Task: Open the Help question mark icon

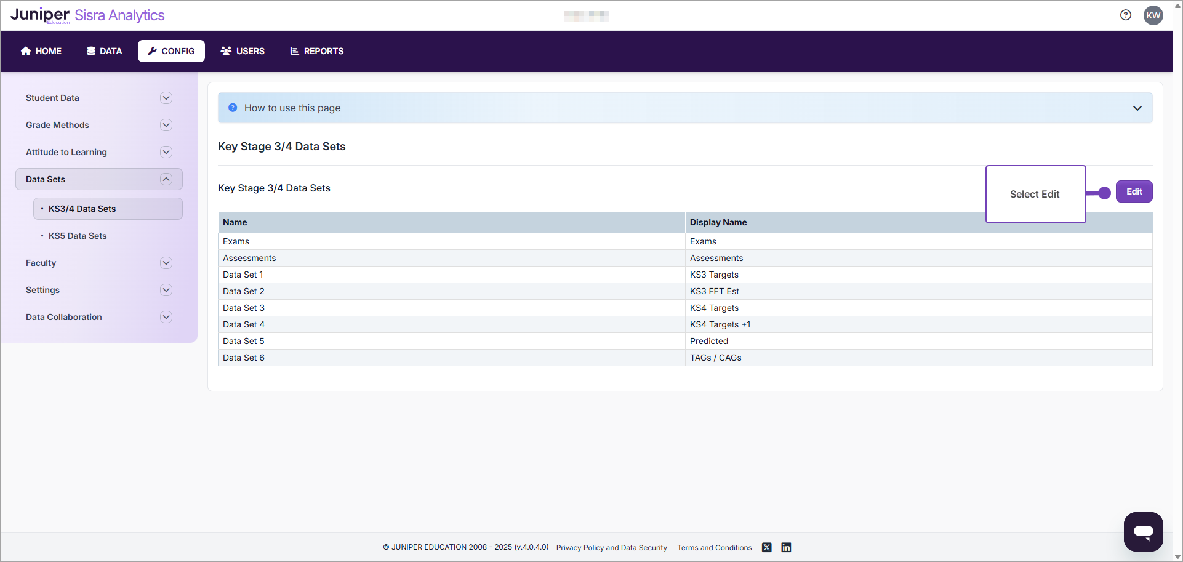Action: pos(1126,15)
